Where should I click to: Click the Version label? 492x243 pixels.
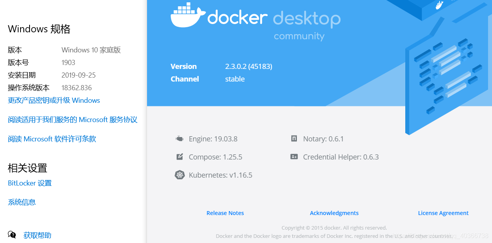coord(184,67)
